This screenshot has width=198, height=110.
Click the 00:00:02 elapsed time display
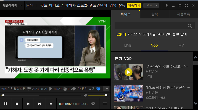tap(65, 104)
